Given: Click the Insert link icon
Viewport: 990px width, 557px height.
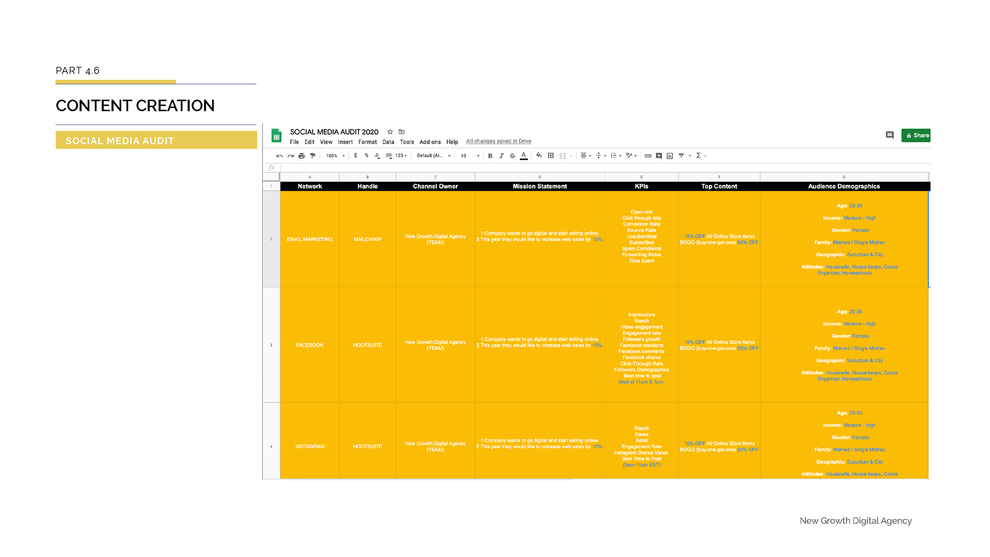Looking at the screenshot, I should click(648, 156).
